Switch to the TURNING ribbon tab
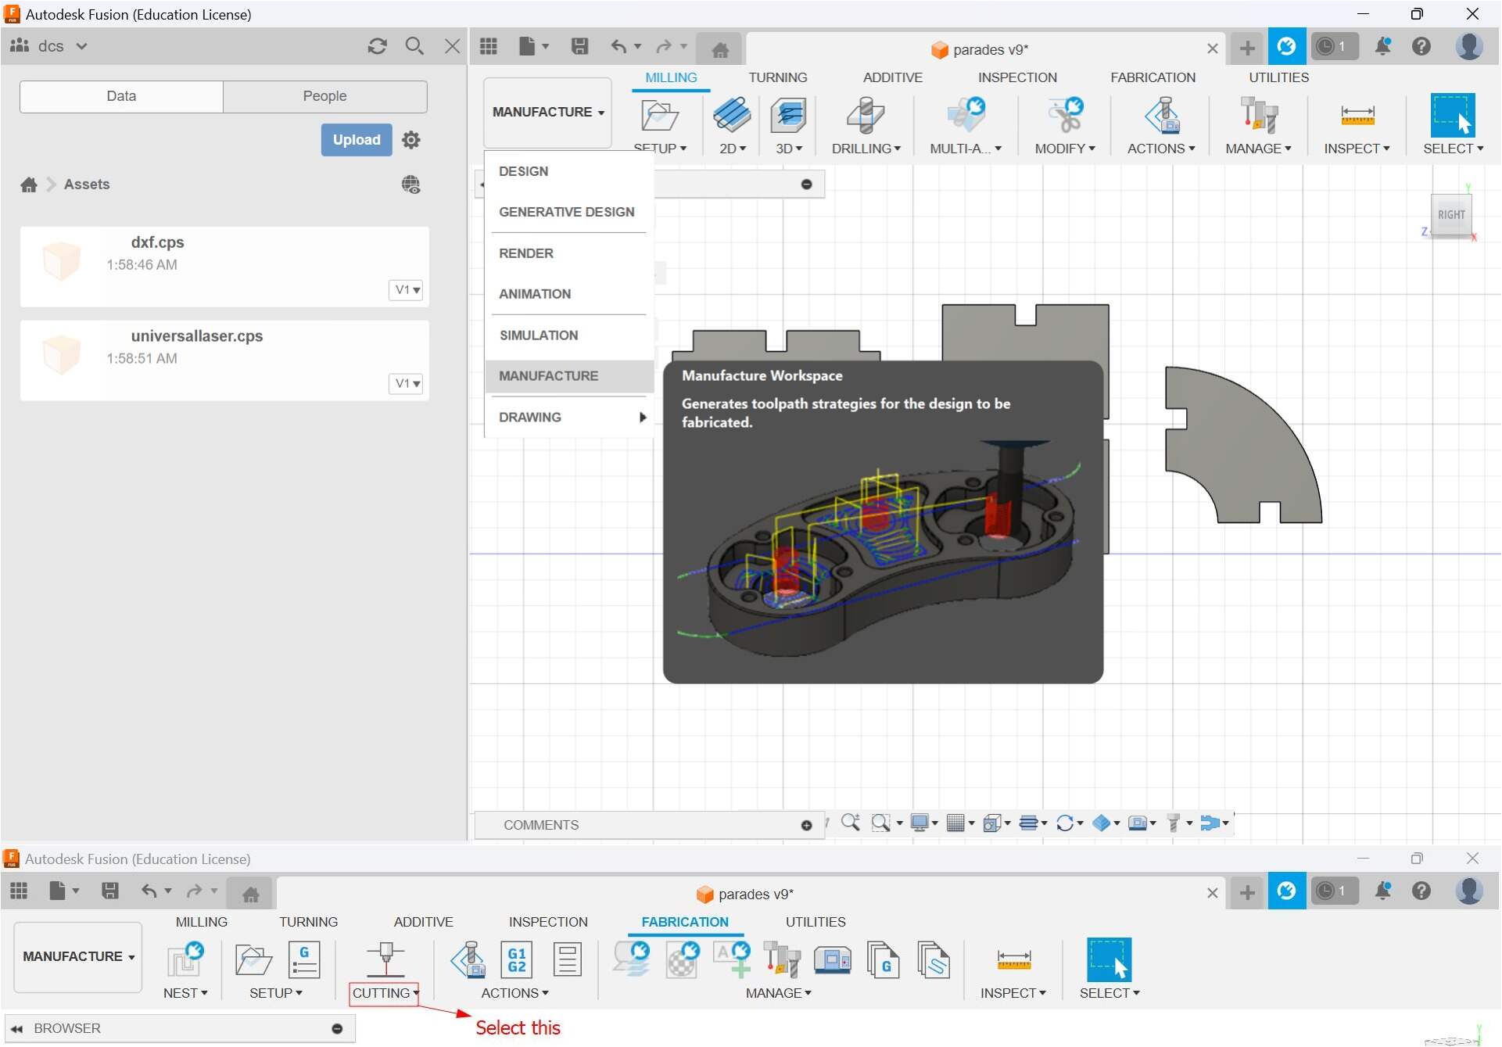 777,77
